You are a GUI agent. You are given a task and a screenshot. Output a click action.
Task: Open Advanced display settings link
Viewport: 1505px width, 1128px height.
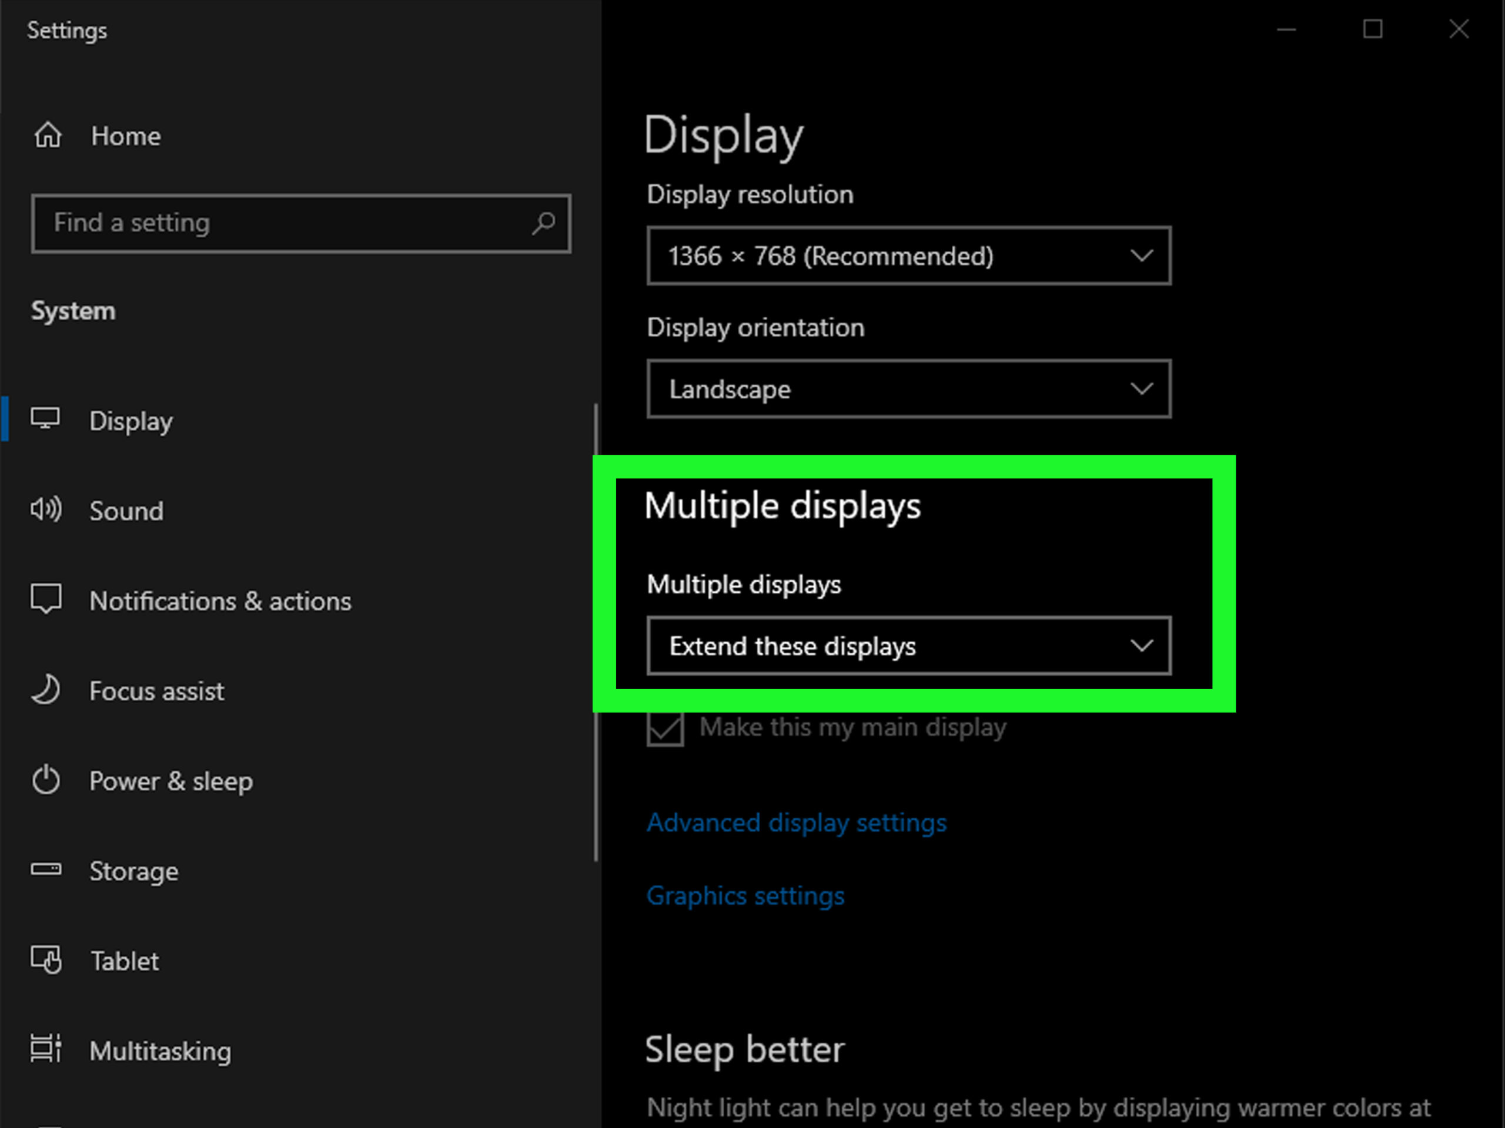(x=796, y=822)
